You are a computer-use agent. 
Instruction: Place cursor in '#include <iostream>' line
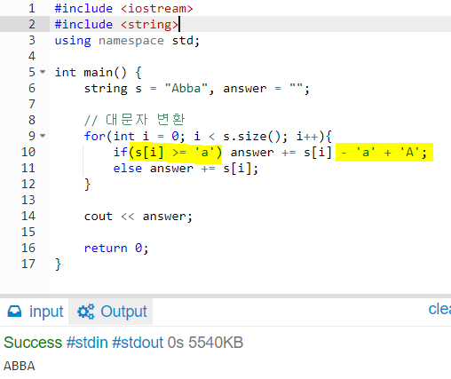point(123,8)
